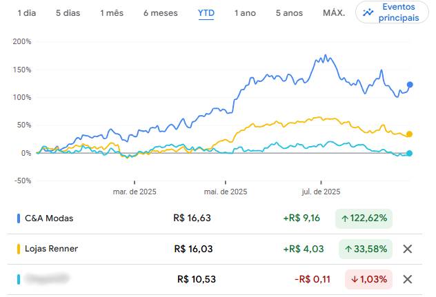Viewport: 436px width, 297px height.
Task: Click the teal endpoint dot on chart
Action: point(410,153)
